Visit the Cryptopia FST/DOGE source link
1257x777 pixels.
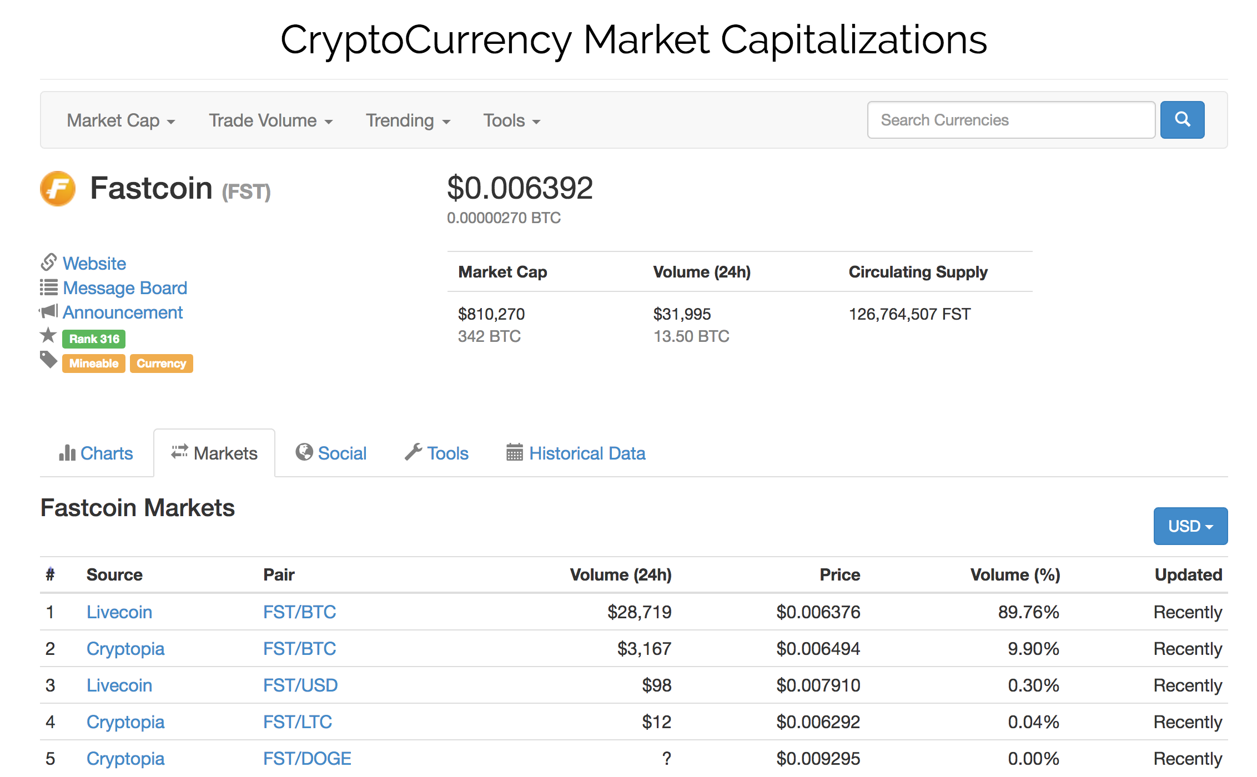pyautogui.click(x=125, y=758)
